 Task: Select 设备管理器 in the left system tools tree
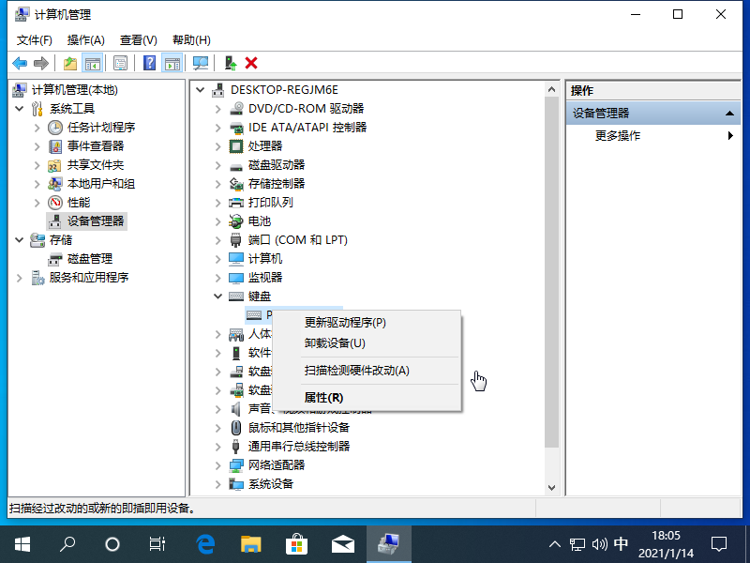click(x=97, y=221)
